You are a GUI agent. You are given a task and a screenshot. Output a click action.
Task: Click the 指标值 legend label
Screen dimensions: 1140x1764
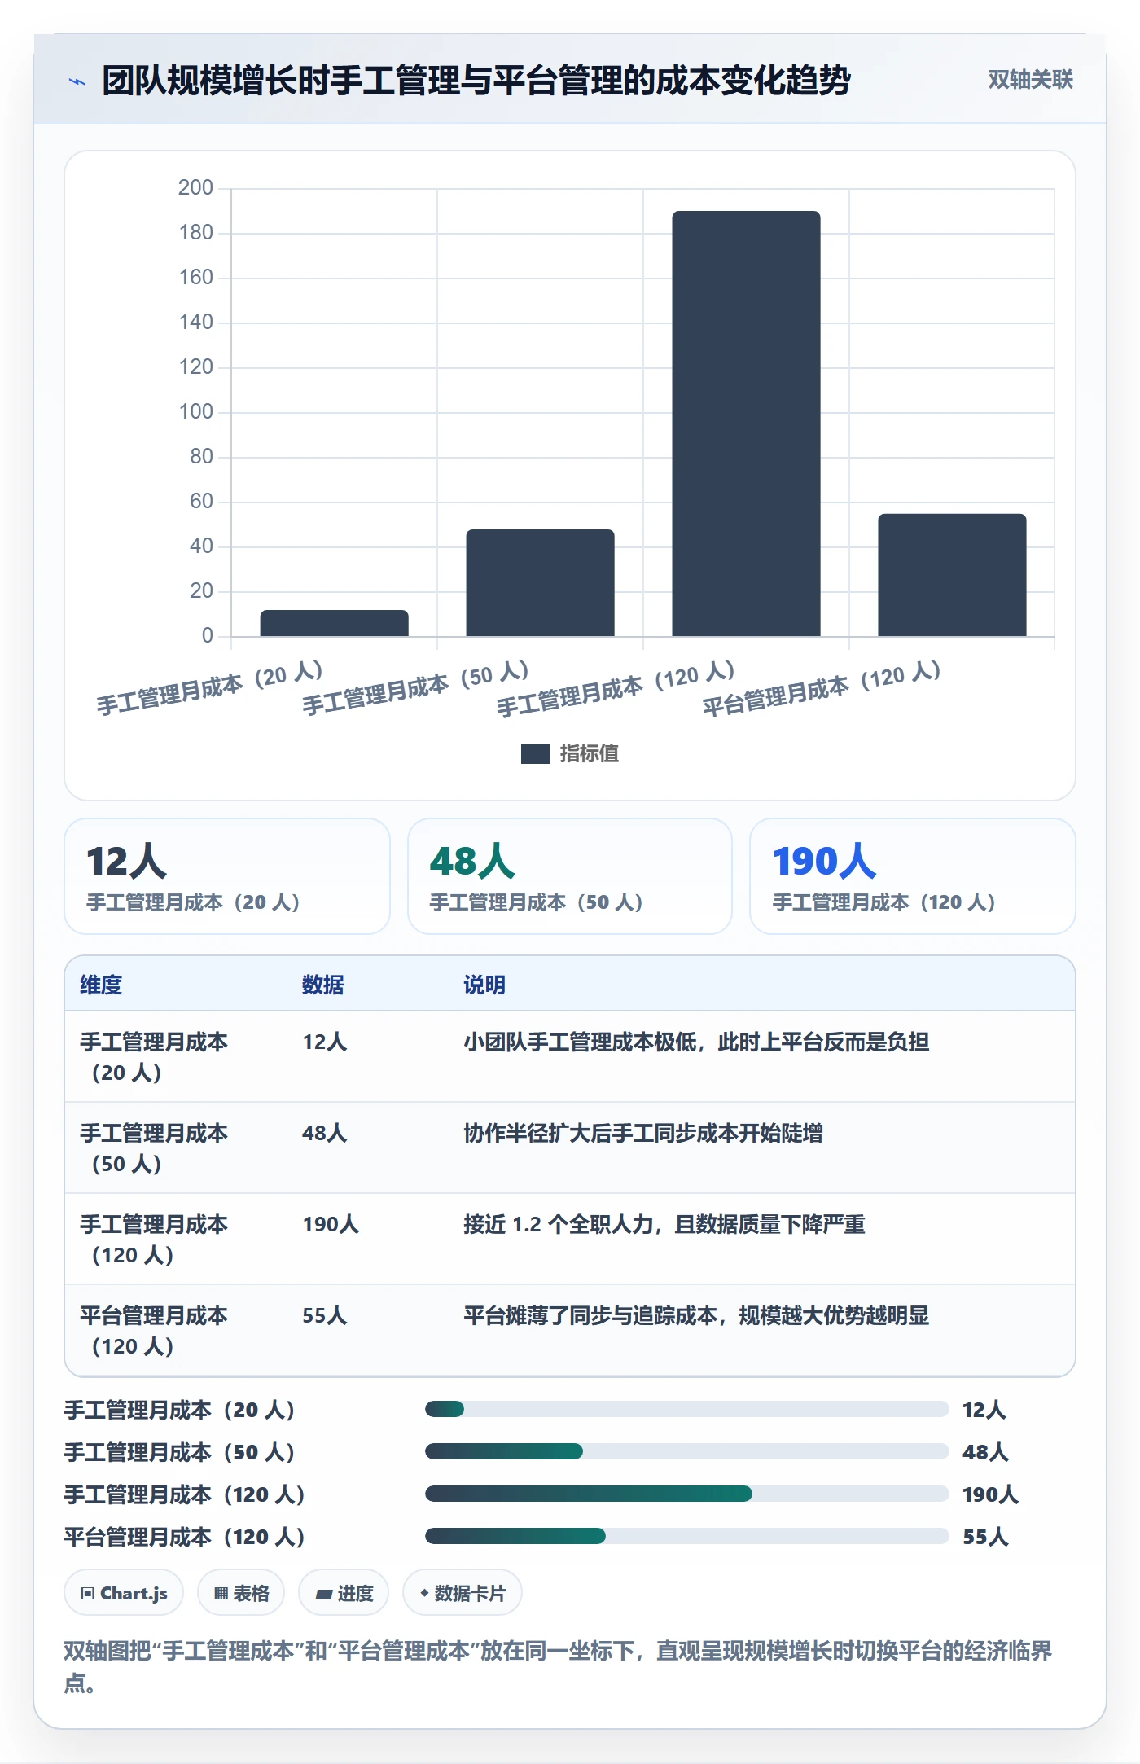(x=590, y=754)
